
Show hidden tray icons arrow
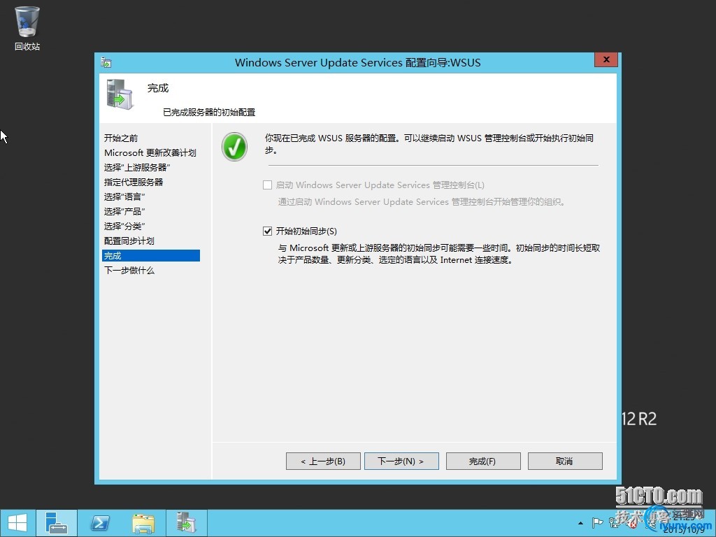[580, 523]
